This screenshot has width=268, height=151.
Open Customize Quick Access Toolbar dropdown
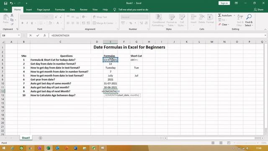(26, 3)
